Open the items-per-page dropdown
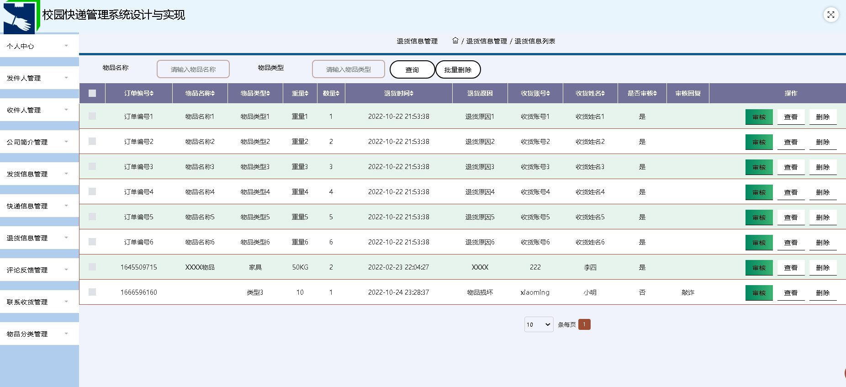This screenshot has width=846, height=387. click(x=539, y=324)
